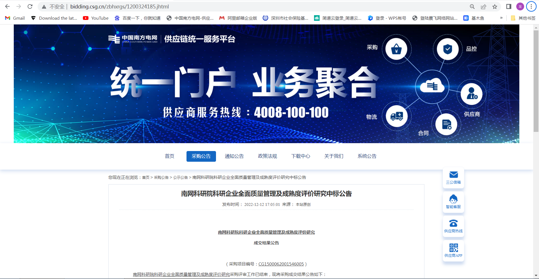Open the browser side panel icon
The height and width of the screenshot is (279, 539).
(x=509, y=6)
